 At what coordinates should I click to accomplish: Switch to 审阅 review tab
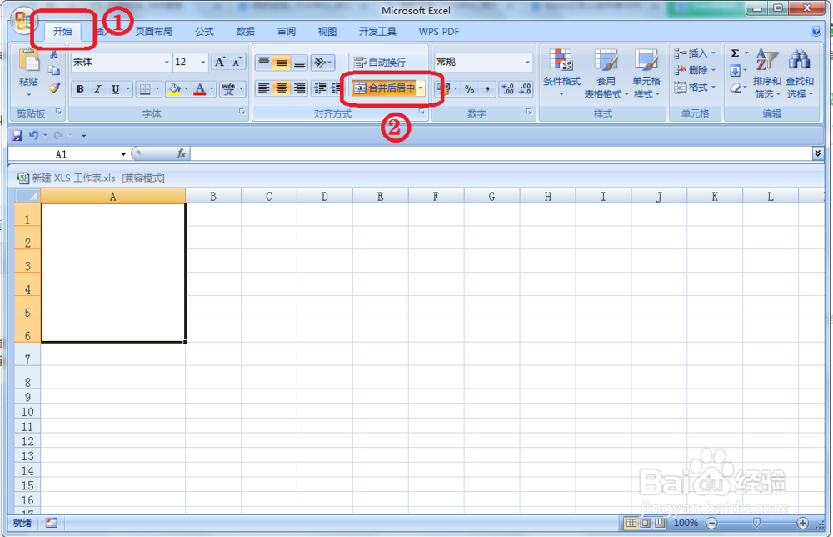[x=287, y=32]
